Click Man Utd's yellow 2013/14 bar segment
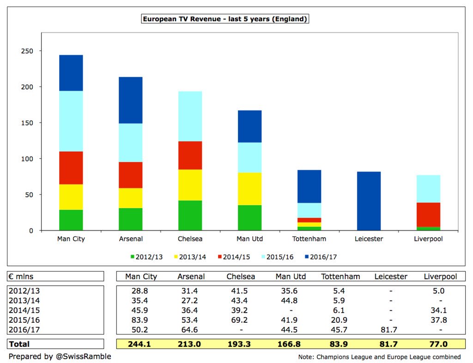 pos(250,189)
